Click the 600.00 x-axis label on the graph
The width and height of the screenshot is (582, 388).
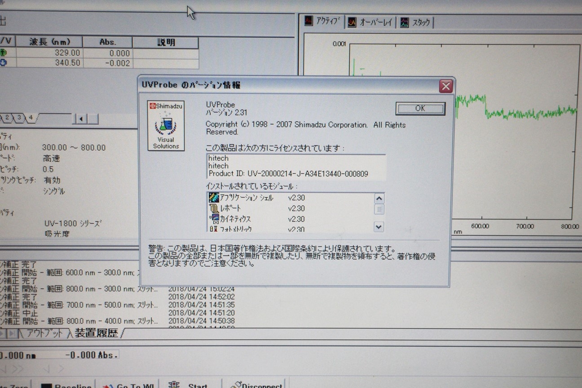click(x=480, y=226)
